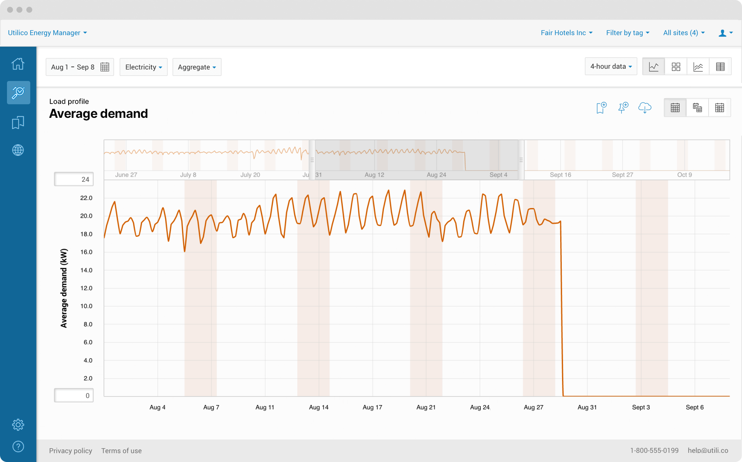This screenshot has width=742, height=462.
Task: Enable the table view mode
Action: click(720, 66)
